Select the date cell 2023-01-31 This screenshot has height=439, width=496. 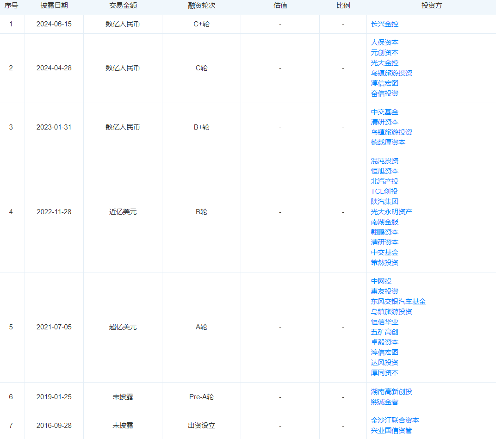(x=54, y=127)
